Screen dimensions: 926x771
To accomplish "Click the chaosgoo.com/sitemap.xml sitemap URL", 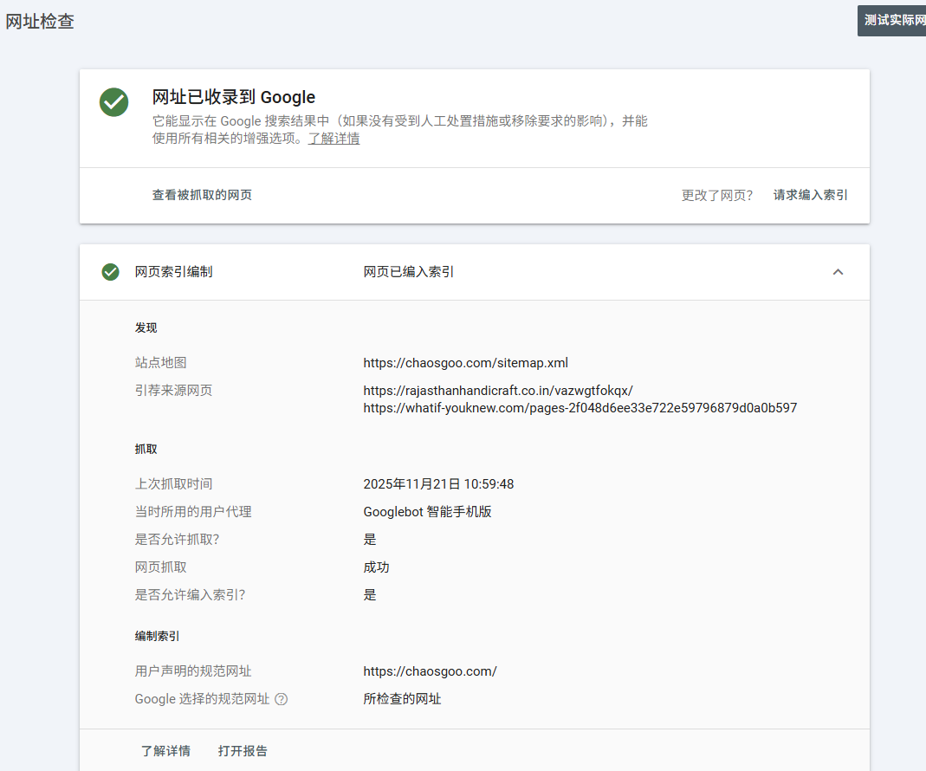I will pos(465,363).
